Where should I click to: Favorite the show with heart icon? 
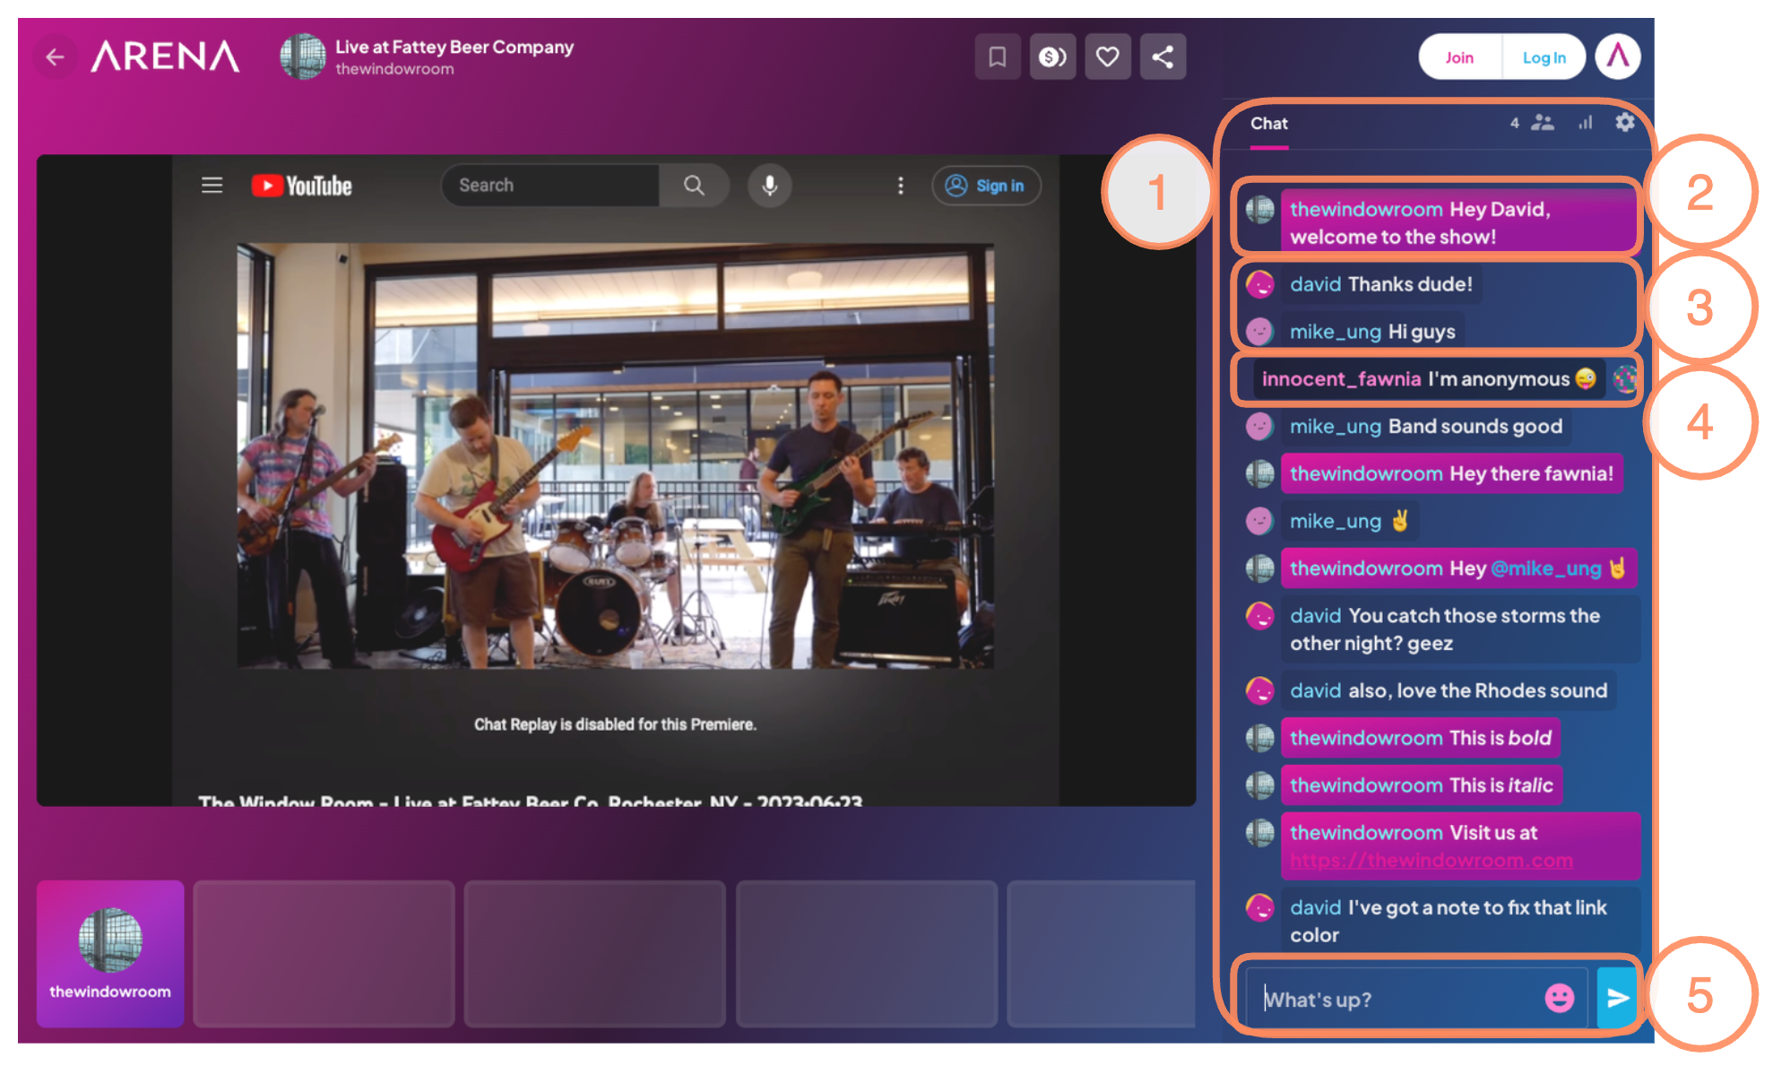(x=1108, y=57)
